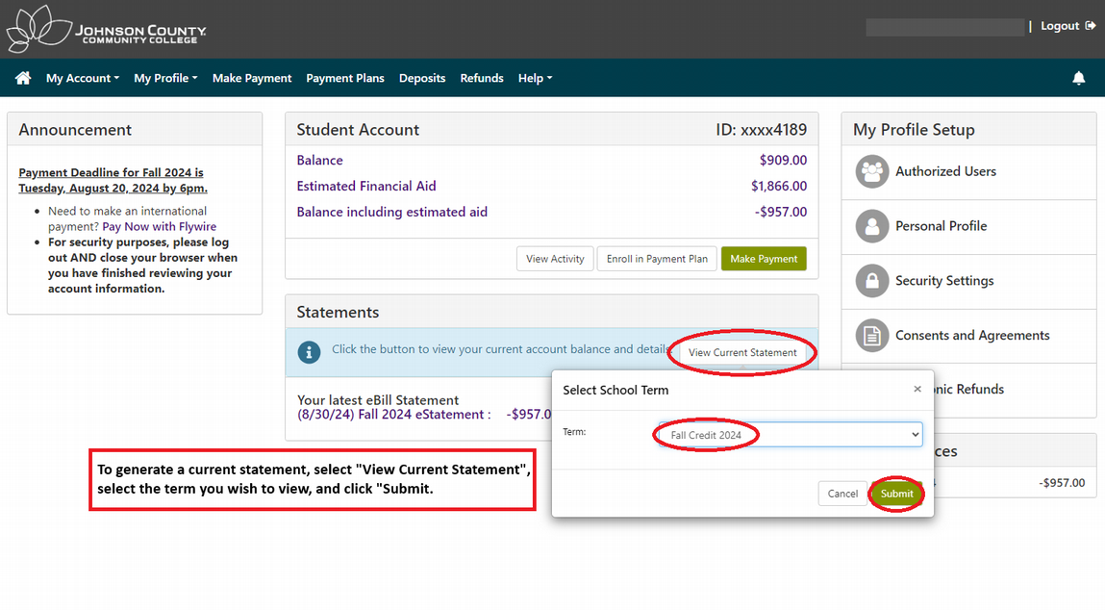
Task: Open Pay Now with Flywire link
Action: tap(162, 226)
